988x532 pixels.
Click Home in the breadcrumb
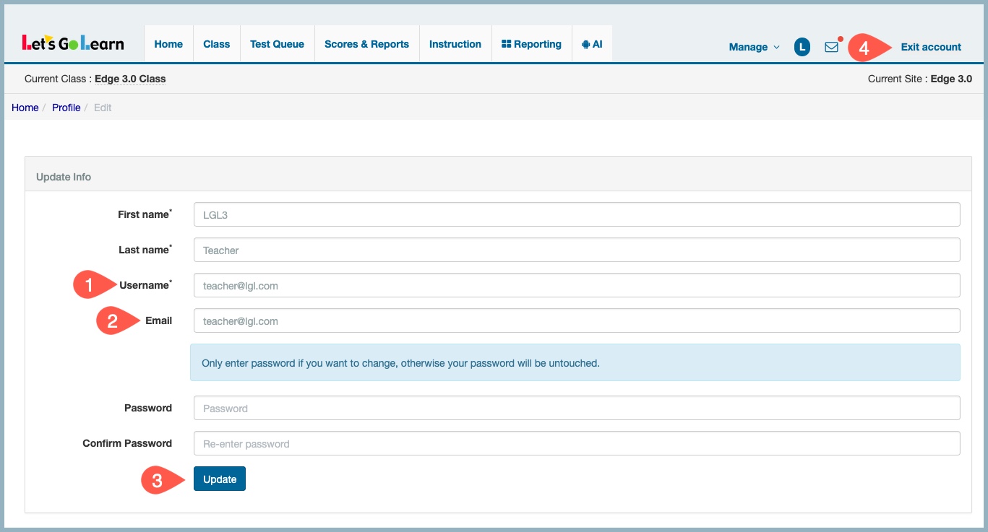(x=25, y=108)
